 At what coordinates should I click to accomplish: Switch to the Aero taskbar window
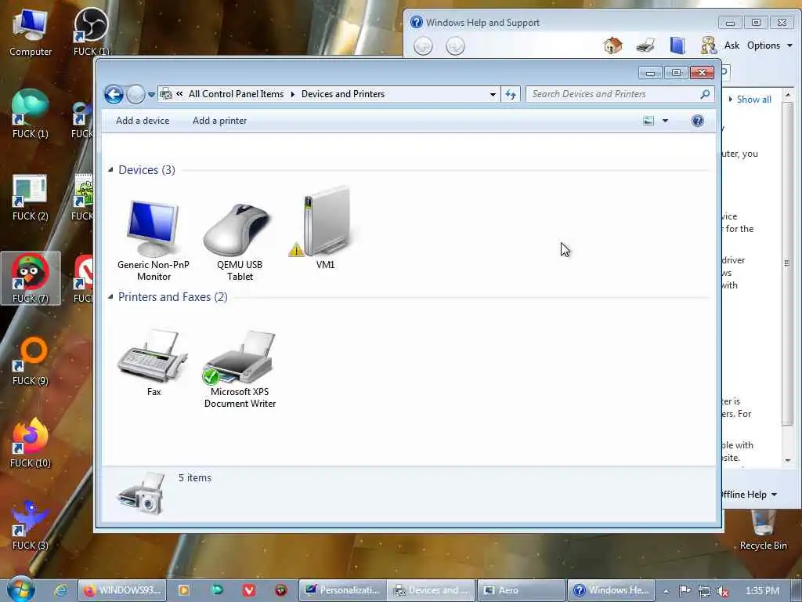tap(521, 590)
